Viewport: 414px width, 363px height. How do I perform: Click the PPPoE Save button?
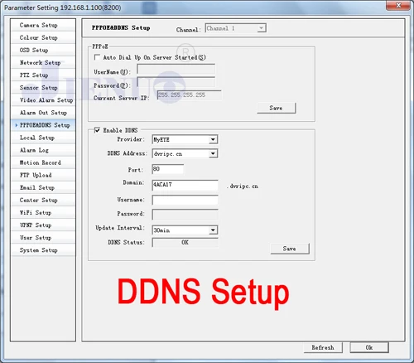point(276,108)
